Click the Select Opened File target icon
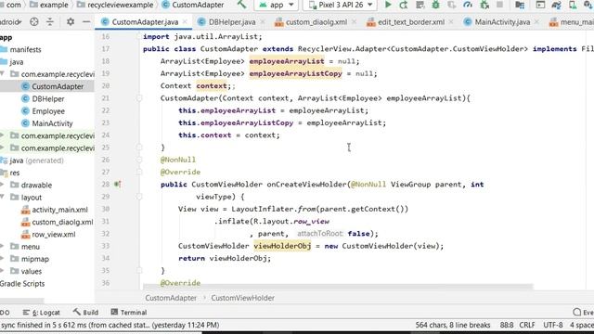 pyautogui.click(x=34, y=22)
